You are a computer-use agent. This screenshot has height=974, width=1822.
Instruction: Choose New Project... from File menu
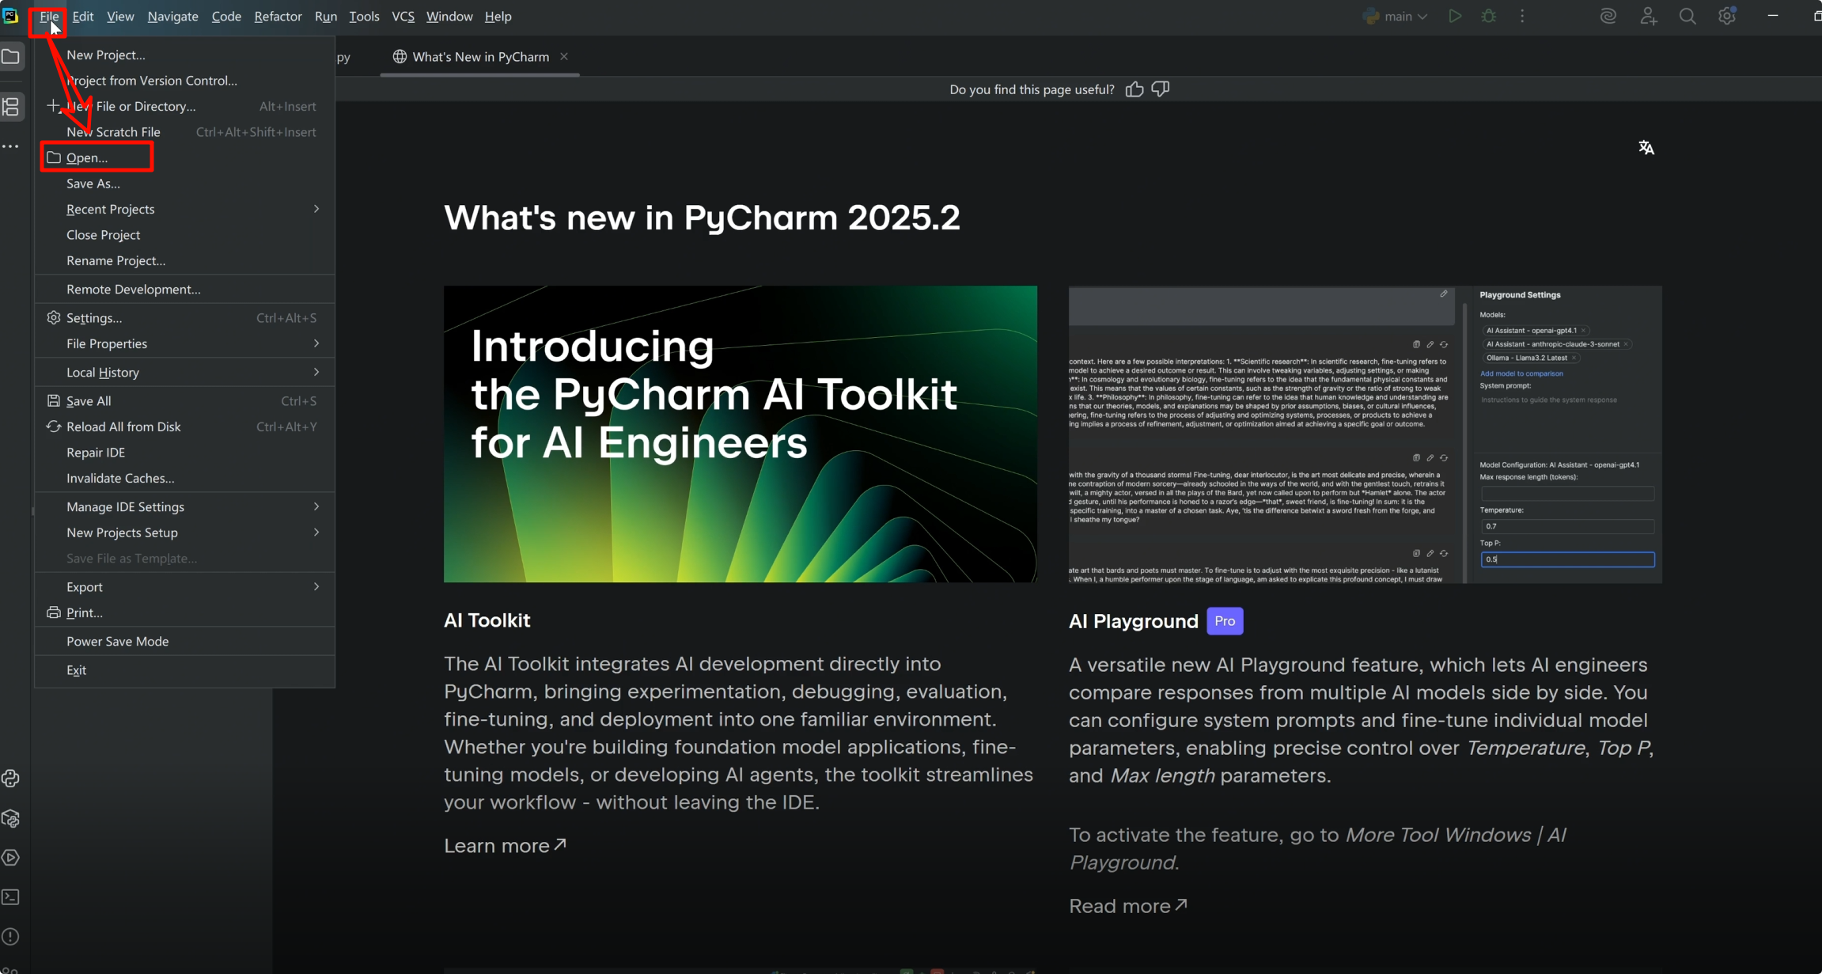(x=184, y=55)
